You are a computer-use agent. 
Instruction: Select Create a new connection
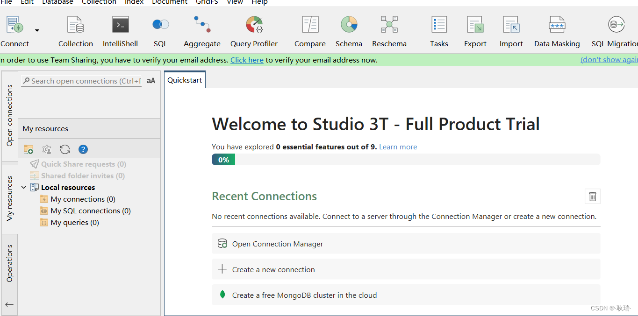273,269
